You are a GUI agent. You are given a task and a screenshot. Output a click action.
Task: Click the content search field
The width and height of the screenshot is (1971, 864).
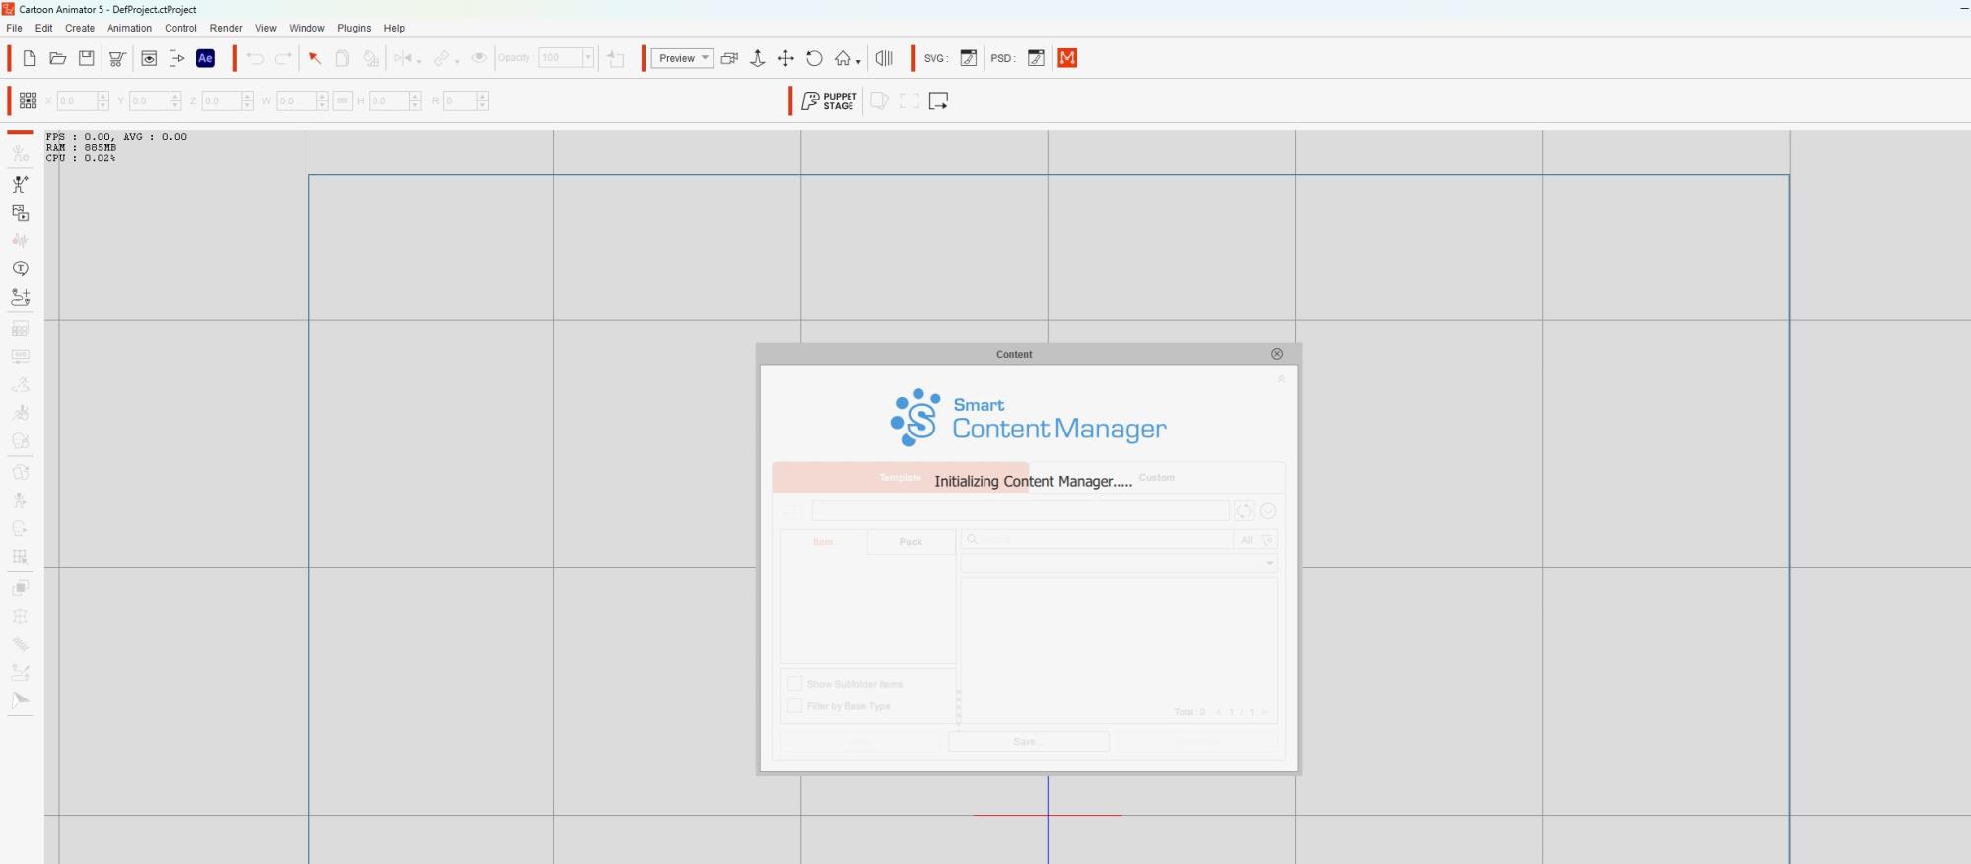(x=1097, y=540)
